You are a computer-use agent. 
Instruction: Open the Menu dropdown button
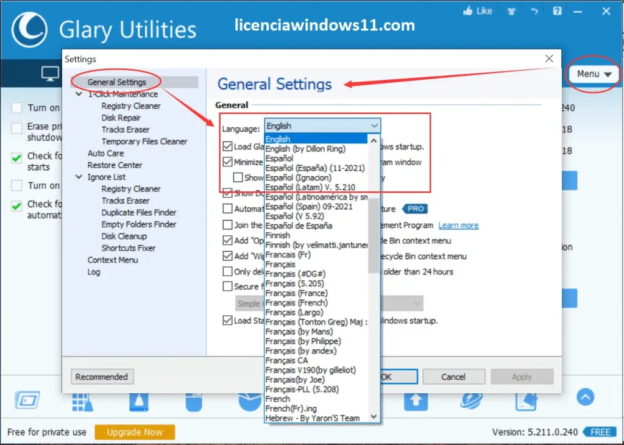point(594,74)
